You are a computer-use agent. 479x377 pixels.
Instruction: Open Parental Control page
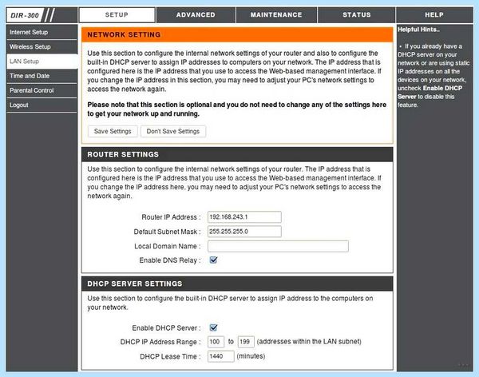pos(42,90)
